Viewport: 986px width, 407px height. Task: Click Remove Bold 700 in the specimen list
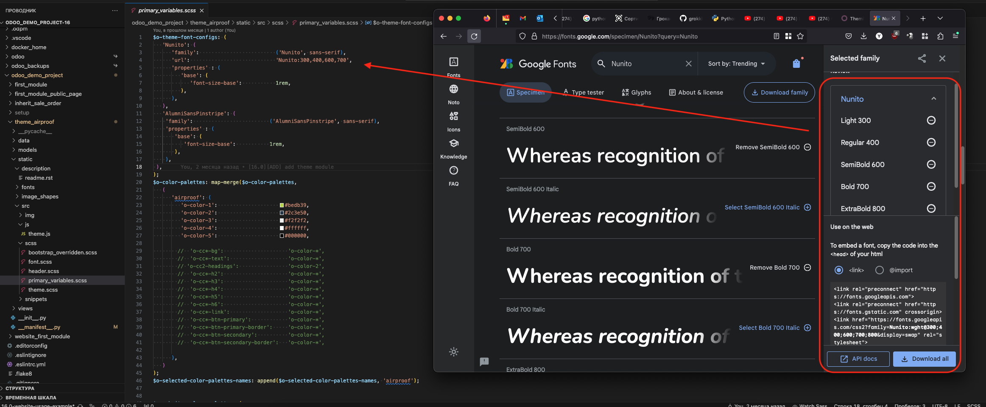pyautogui.click(x=780, y=268)
